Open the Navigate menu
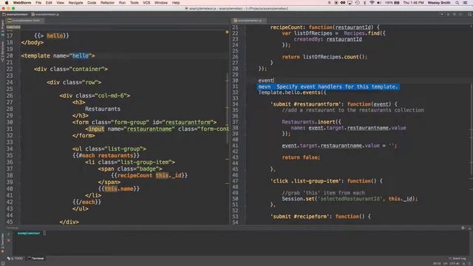 click(75, 3)
